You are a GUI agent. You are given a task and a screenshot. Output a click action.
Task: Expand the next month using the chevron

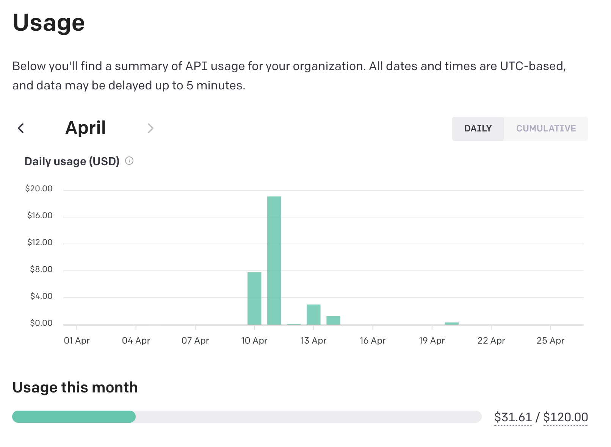(x=150, y=128)
